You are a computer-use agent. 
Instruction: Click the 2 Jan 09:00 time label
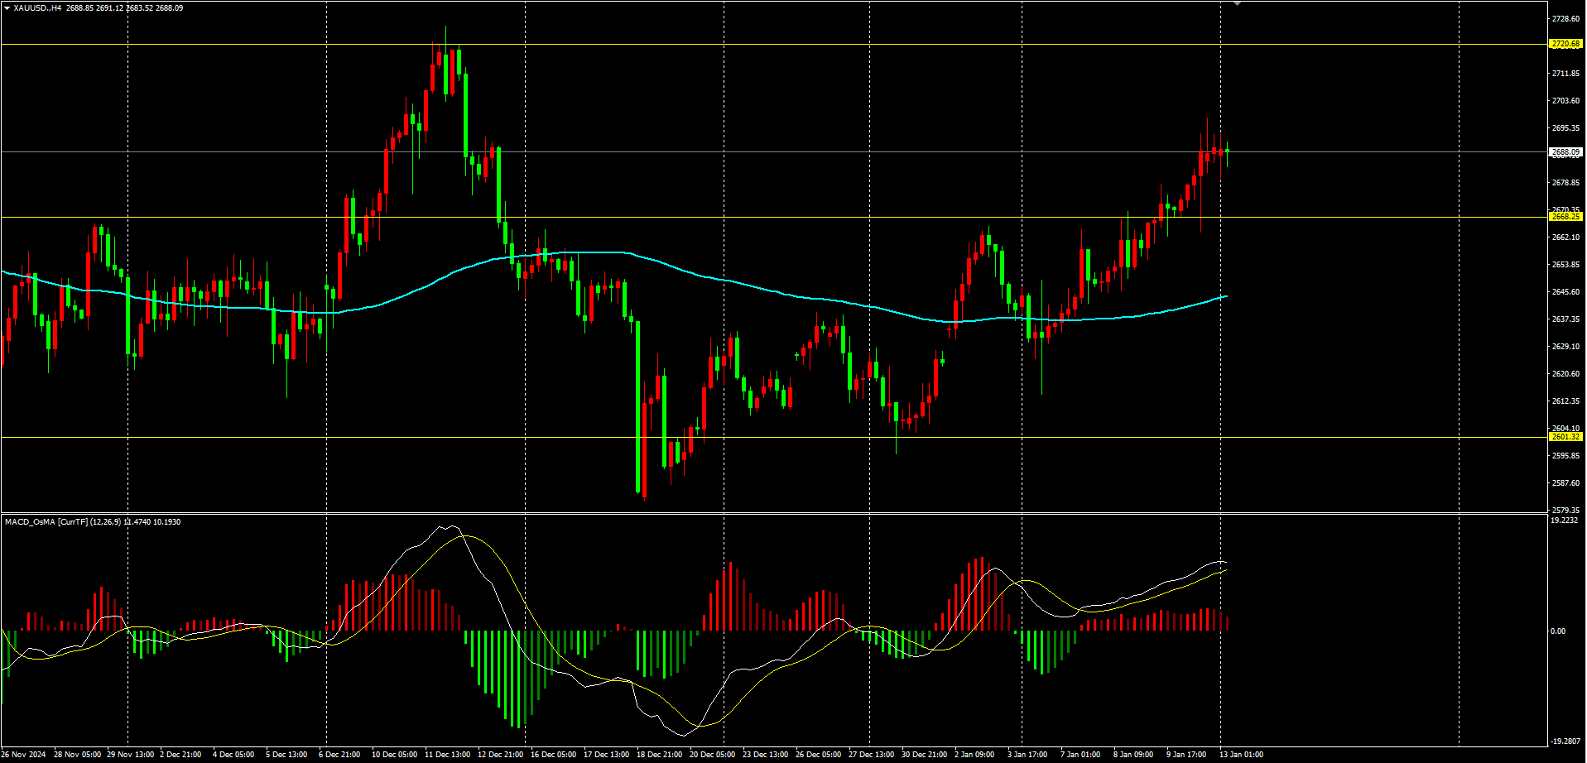click(x=974, y=755)
